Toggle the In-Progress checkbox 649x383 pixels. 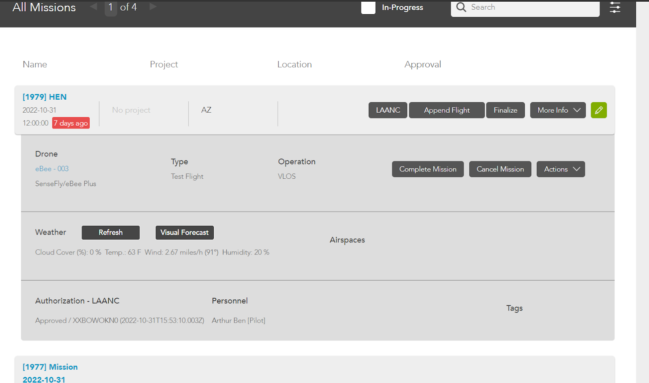pyautogui.click(x=368, y=8)
